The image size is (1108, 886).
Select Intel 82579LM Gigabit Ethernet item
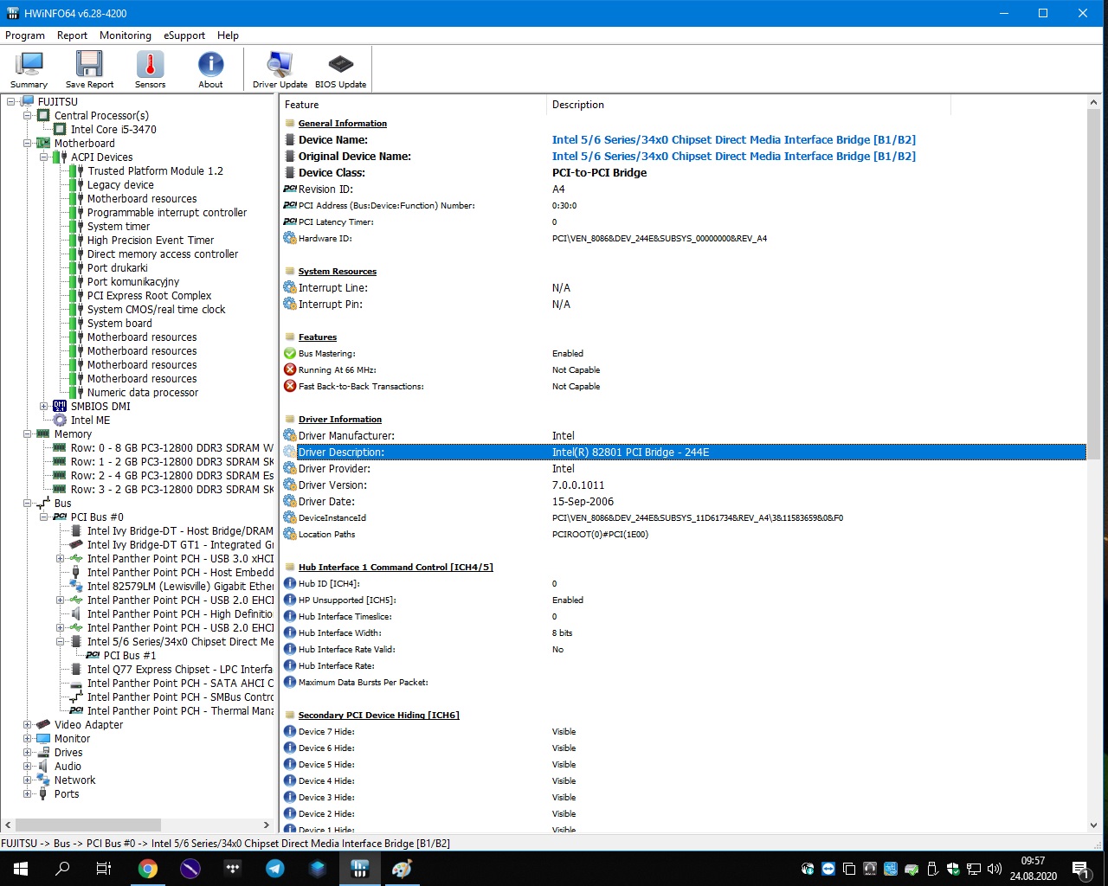pos(180,587)
